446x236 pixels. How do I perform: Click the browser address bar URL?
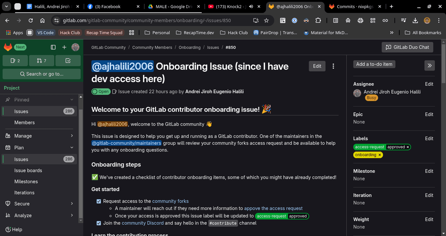tap(147, 21)
